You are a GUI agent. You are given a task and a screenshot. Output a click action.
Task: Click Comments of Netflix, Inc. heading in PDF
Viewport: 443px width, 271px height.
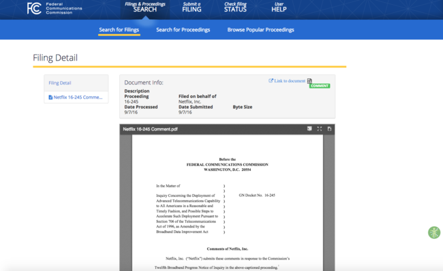pyautogui.click(x=228, y=249)
